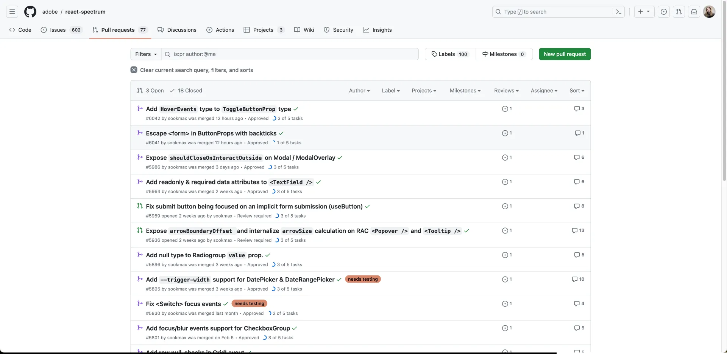Open the global pull requests icon
The height and width of the screenshot is (354, 727).
tap(679, 12)
